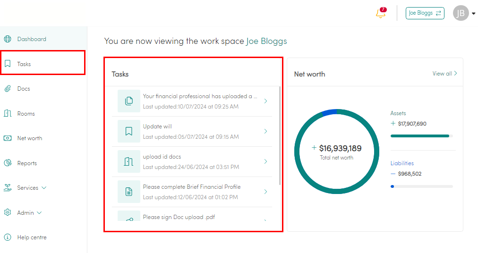Click the Tasks panel vertical scrollbar
Screen dimensions: 478x253
280,135
